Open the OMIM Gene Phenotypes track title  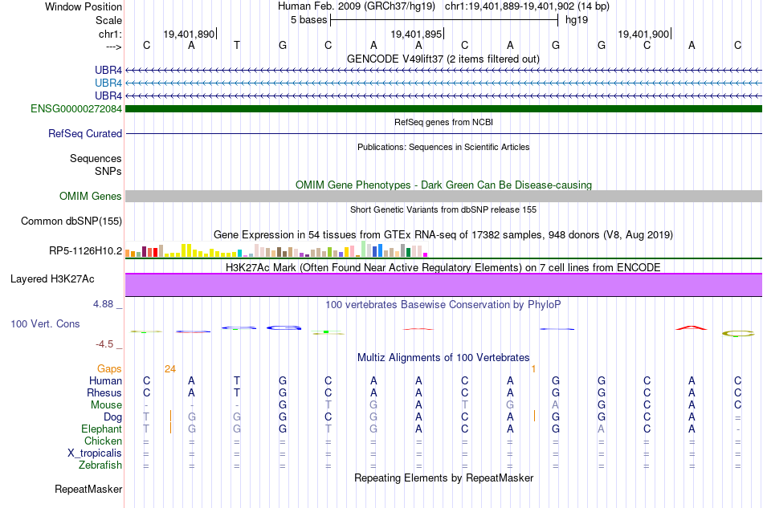[x=443, y=185]
